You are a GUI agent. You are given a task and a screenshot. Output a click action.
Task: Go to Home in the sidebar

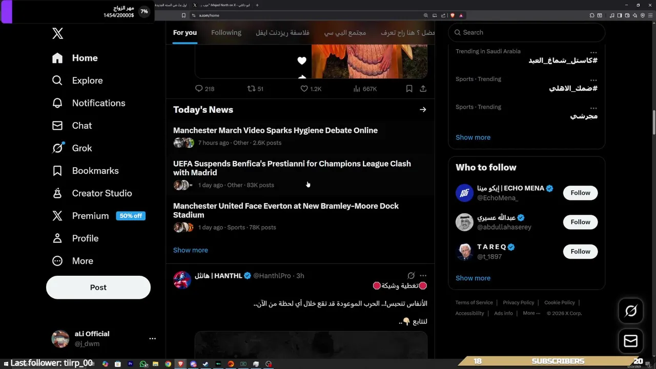tap(75, 58)
